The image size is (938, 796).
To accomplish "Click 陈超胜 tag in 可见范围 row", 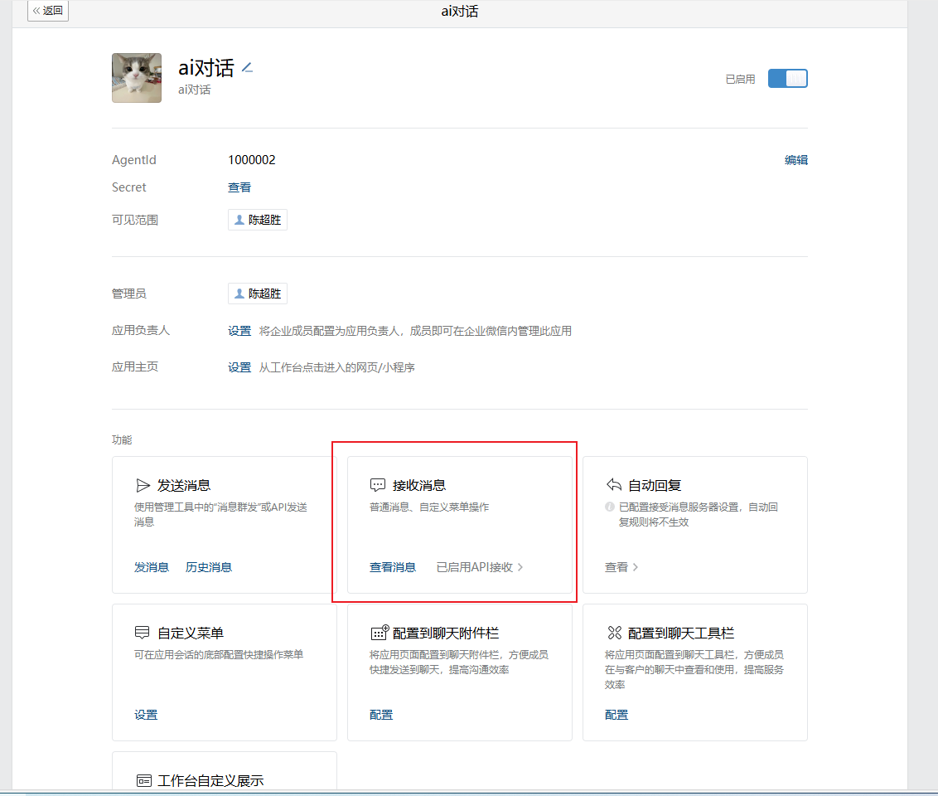I will tap(257, 220).
